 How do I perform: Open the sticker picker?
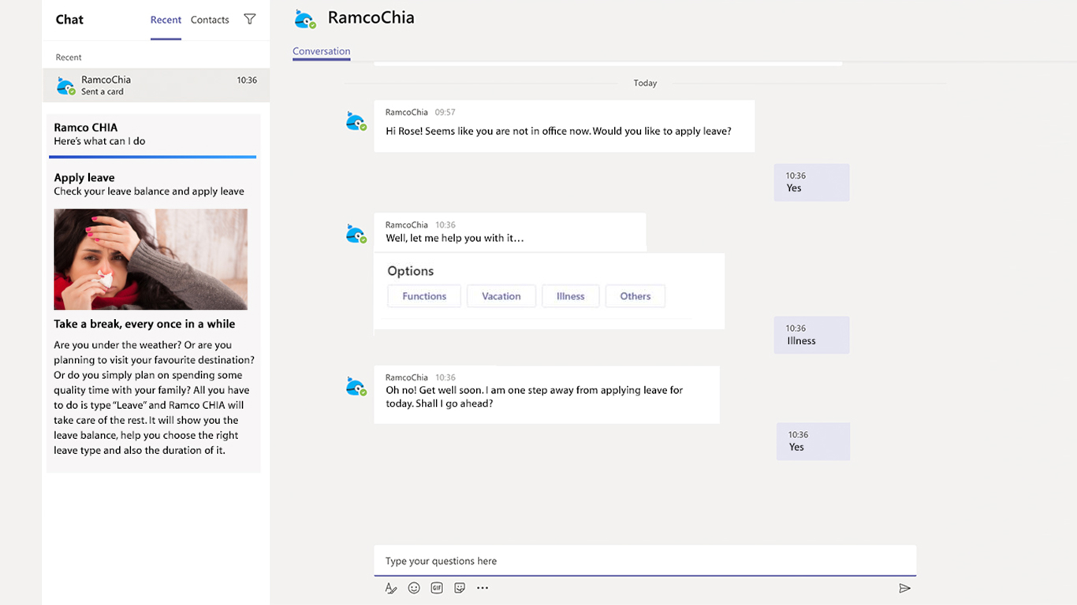(x=460, y=588)
